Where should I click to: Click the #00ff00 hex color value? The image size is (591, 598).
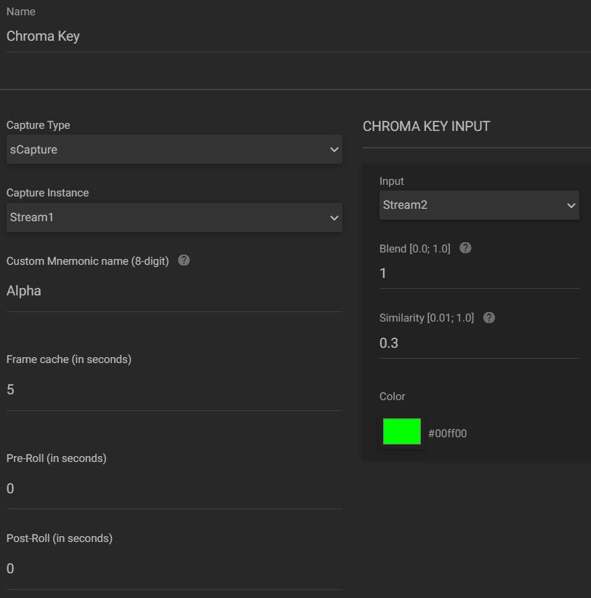coord(447,434)
